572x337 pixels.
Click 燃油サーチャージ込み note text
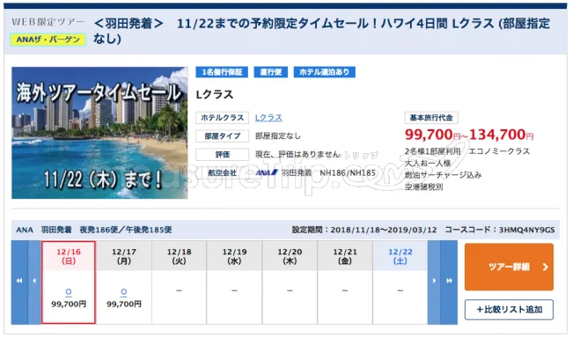(x=443, y=175)
